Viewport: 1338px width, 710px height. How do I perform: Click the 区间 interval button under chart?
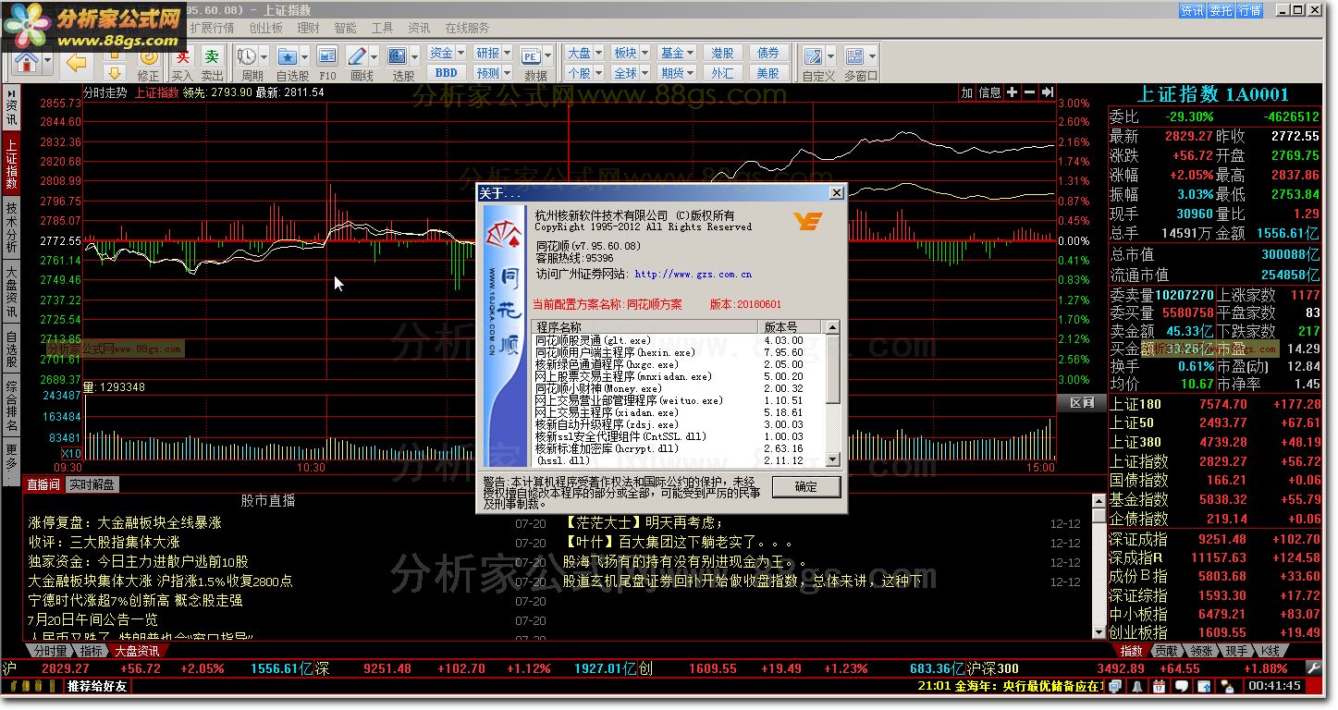pos(1081,403)
